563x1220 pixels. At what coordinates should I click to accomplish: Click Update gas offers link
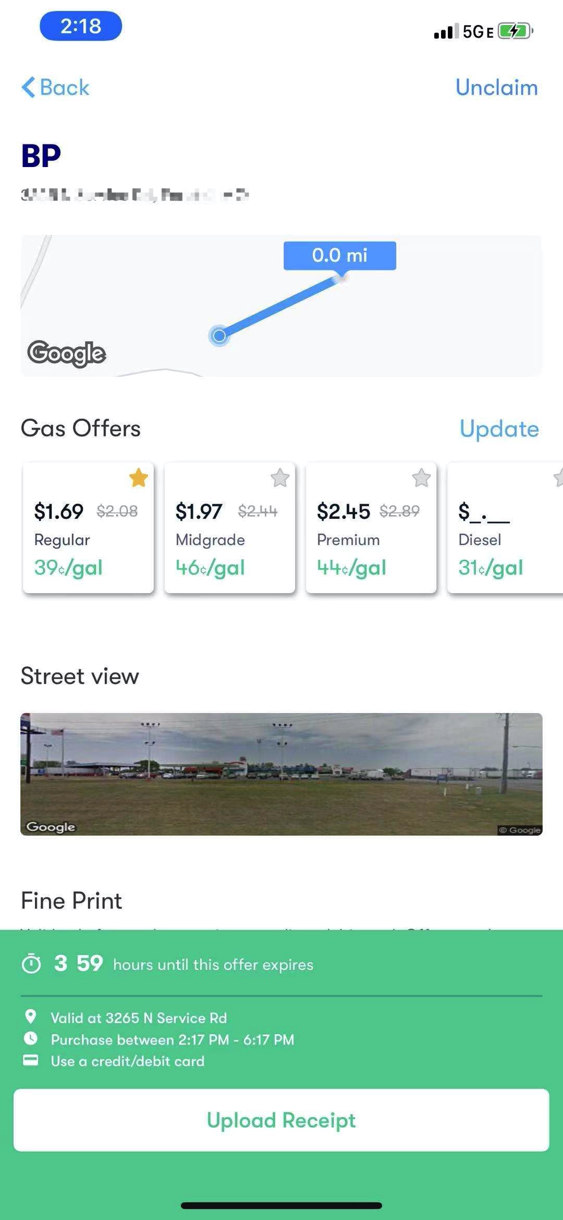499,429
